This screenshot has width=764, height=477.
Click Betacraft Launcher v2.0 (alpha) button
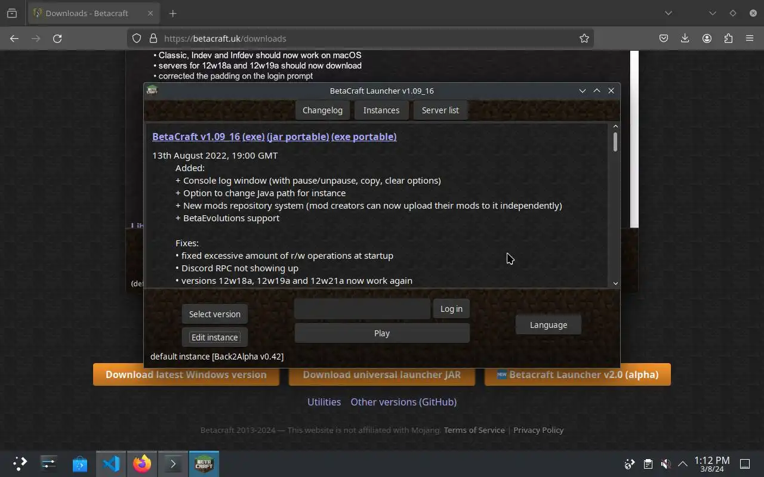point(578,374)
